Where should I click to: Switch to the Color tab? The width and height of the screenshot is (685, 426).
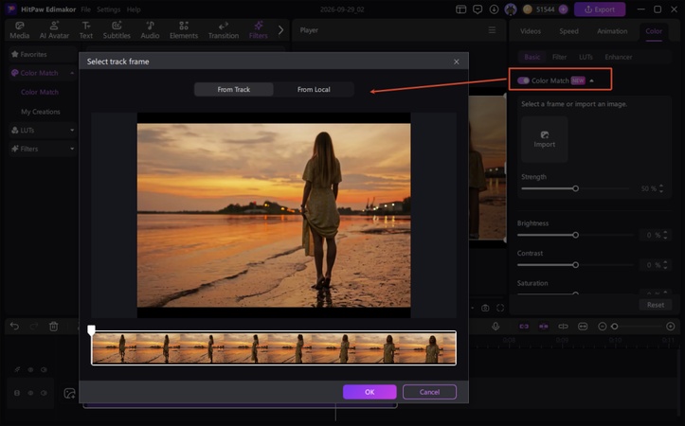click(654, 31)
